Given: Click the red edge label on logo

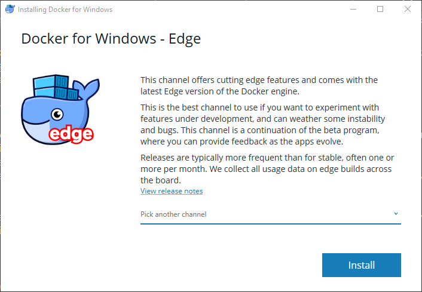Looking at the screenshot, I should pyautogui.click(x=71, y=133).
